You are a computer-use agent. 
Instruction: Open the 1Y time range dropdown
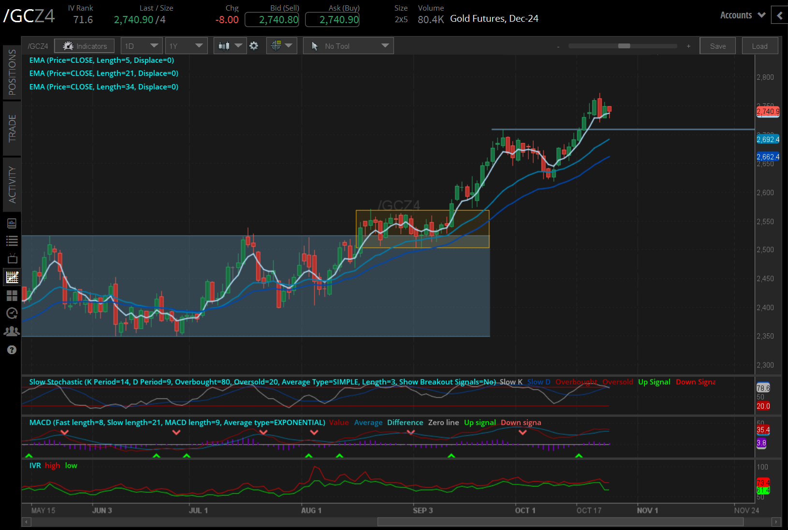coord(186,46)
